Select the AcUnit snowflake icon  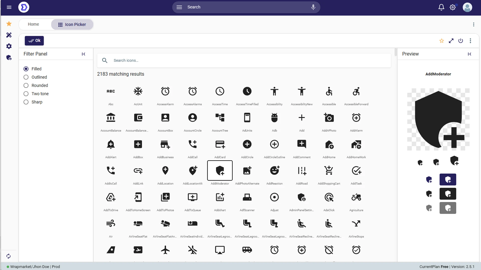coord(138,91)
